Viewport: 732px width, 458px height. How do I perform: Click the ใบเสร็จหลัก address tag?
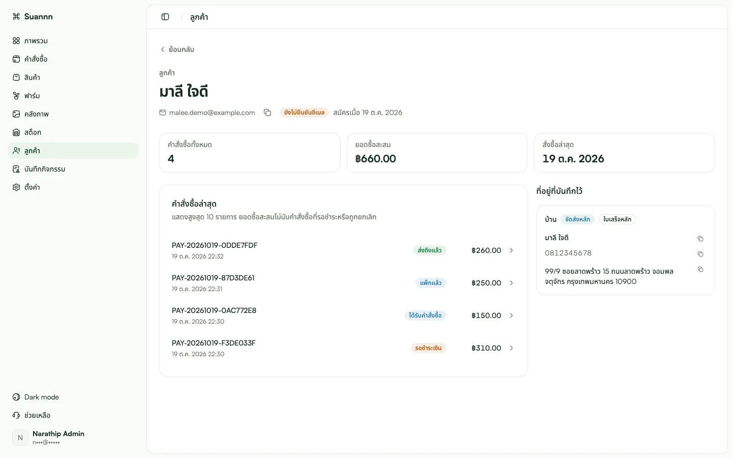point(617,219)
